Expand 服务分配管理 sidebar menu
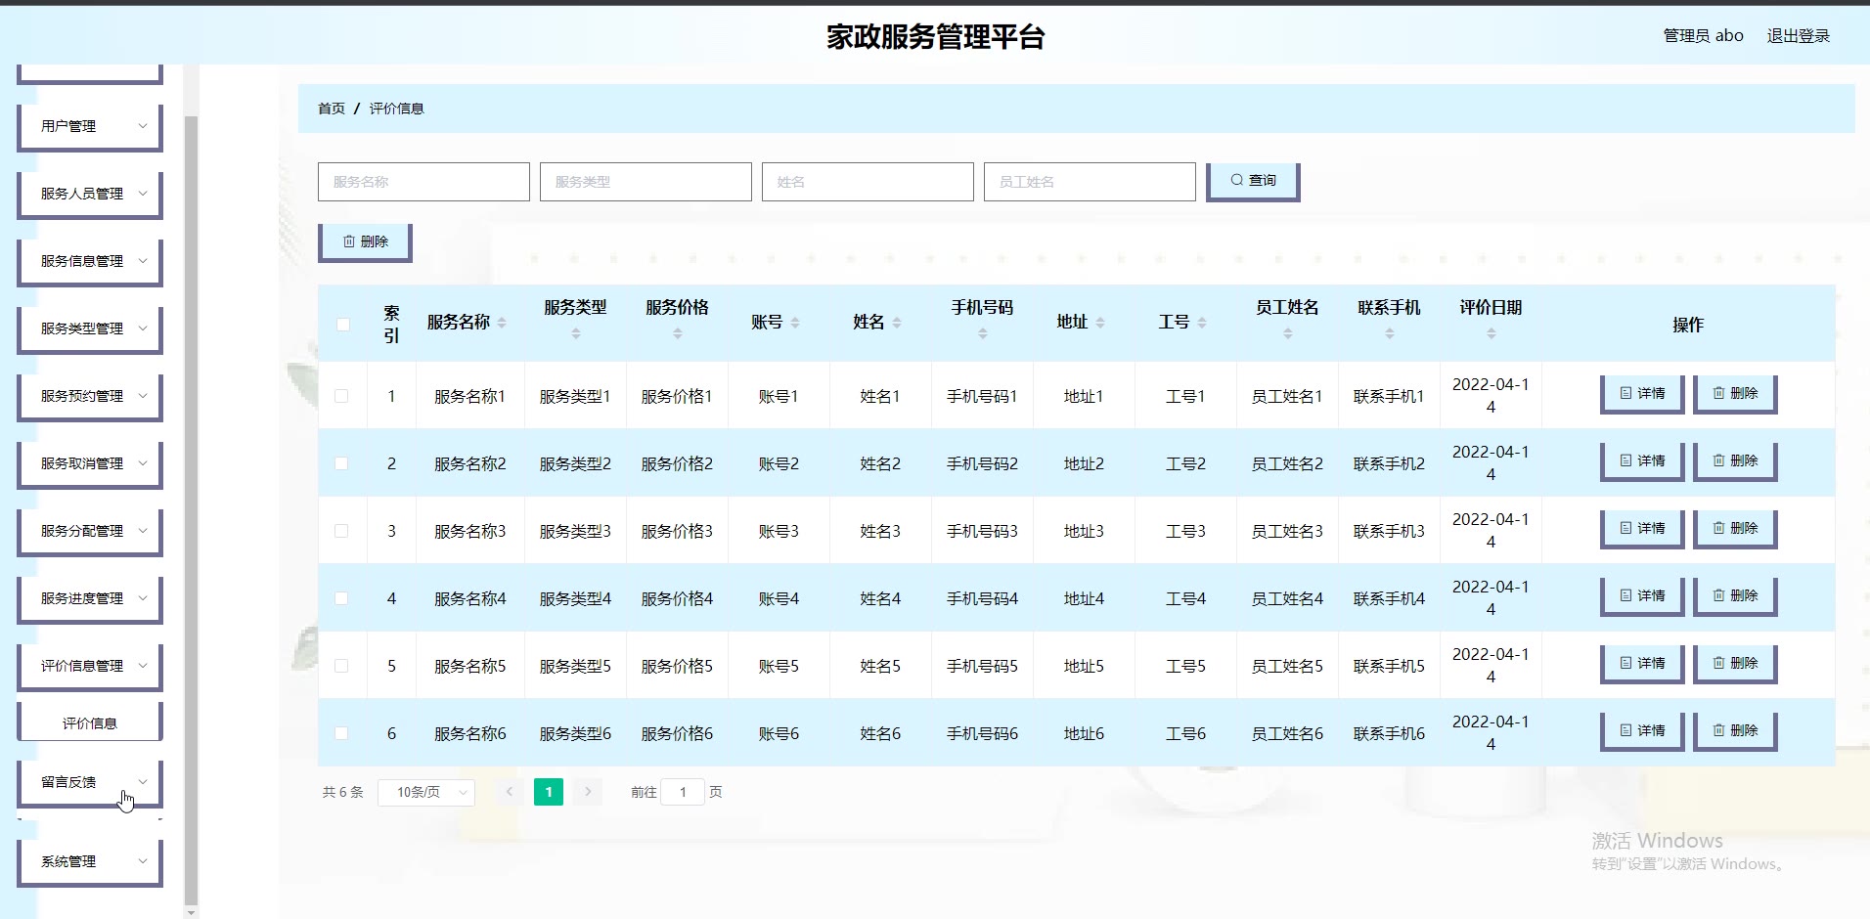Screen dimensions: 1870x919 pyautogui.click(x=90, y=532)
